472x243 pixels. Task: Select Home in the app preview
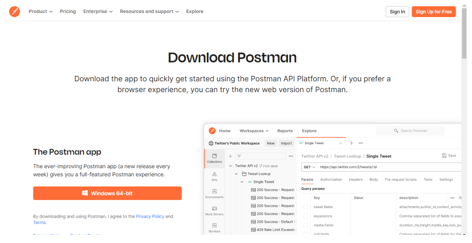point(224,131)
